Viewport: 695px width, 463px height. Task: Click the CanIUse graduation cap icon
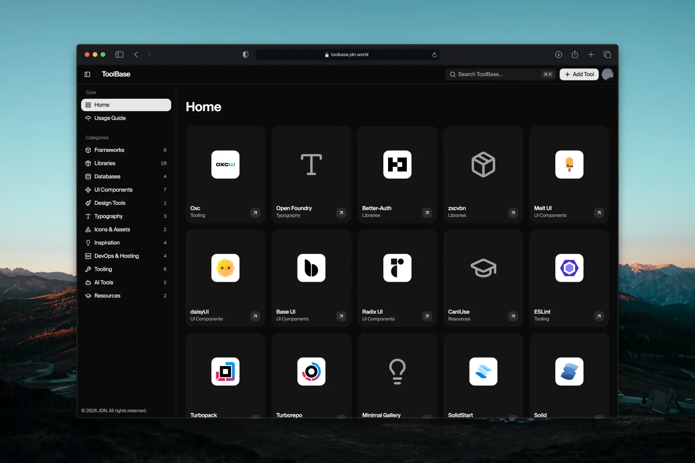483,268
